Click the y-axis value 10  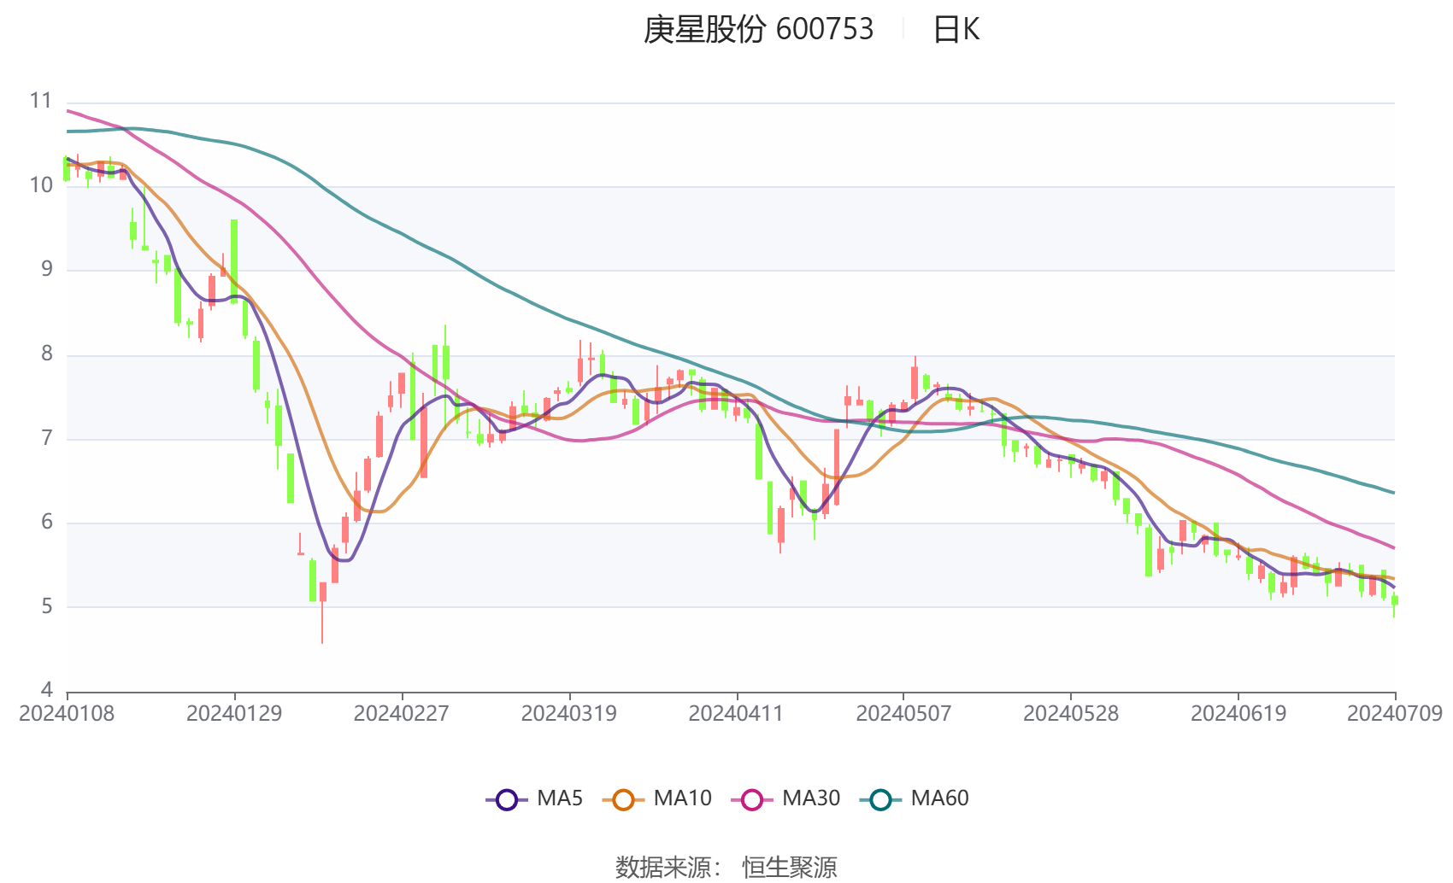coord(41,185)
